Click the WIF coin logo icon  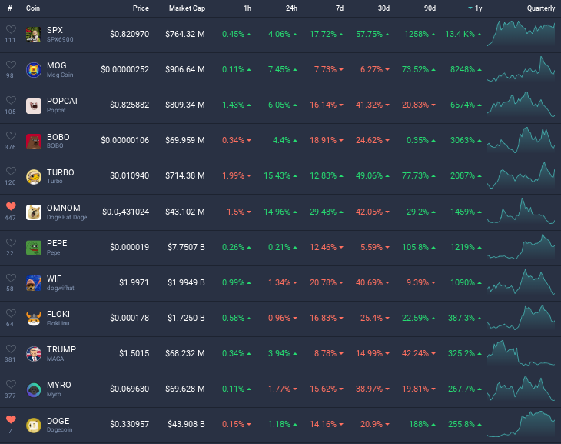point(34,283)
